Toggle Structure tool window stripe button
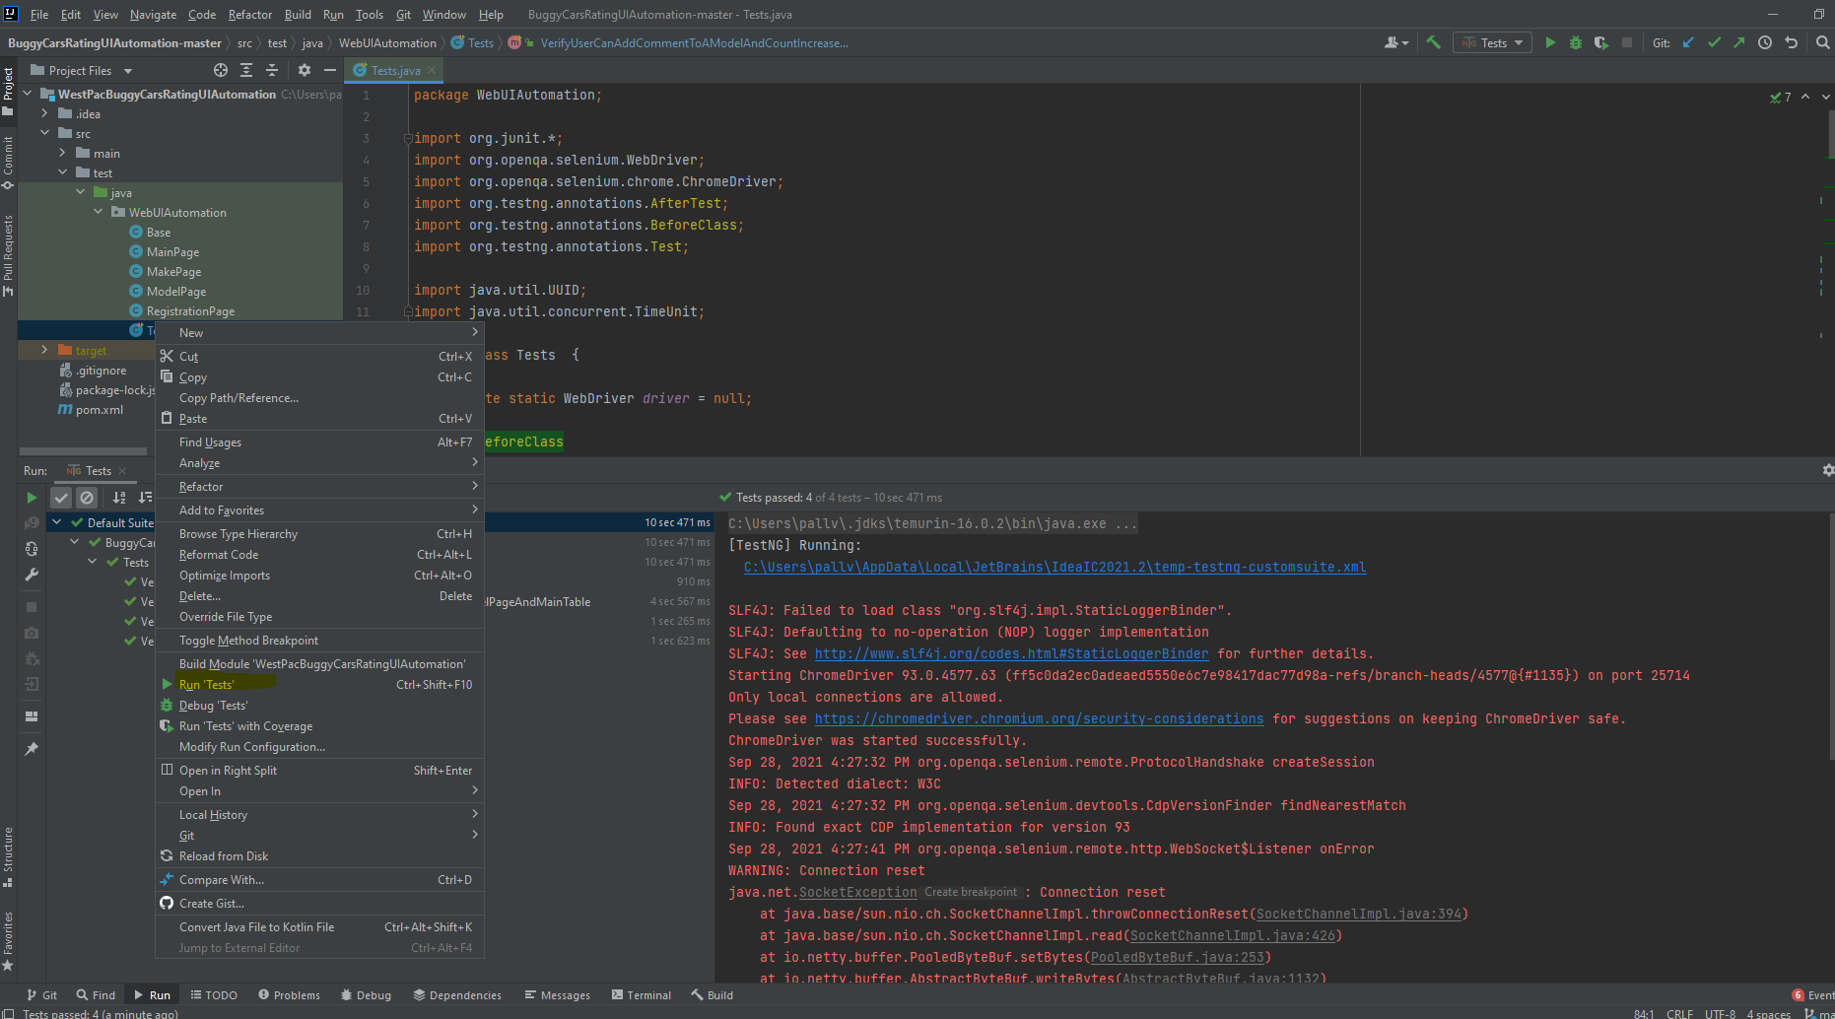Viewport: 1835px width, 1019px height. (x=8, y=856)
